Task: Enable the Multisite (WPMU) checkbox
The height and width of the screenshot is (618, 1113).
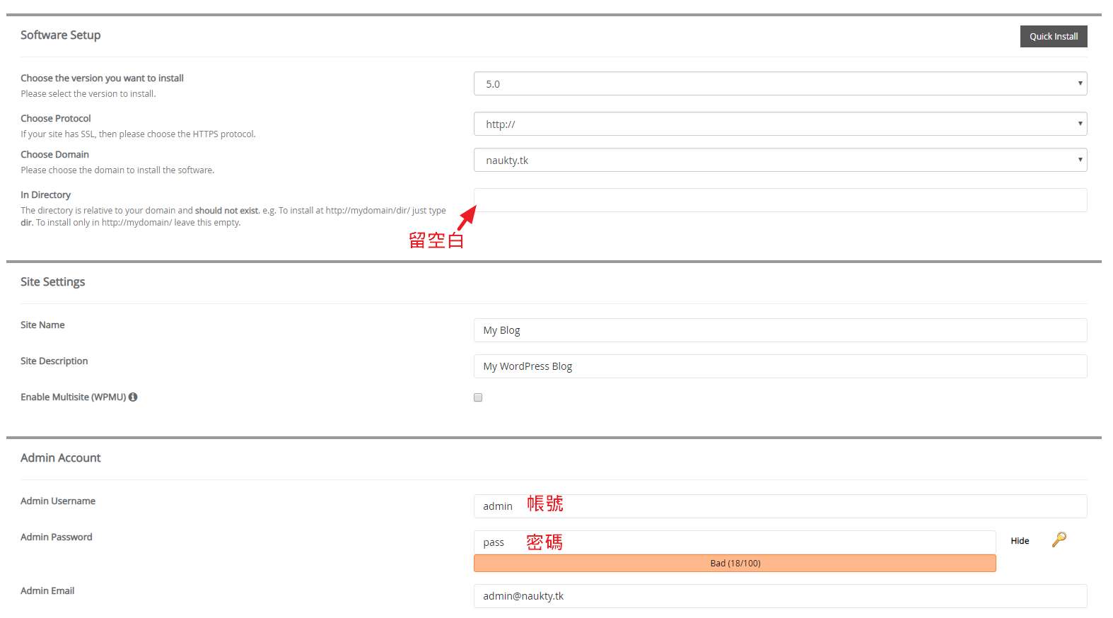Action: tap(478, 397)
